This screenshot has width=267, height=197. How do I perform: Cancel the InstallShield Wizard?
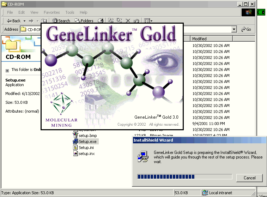pyautogui.click(x=249, y=178)
